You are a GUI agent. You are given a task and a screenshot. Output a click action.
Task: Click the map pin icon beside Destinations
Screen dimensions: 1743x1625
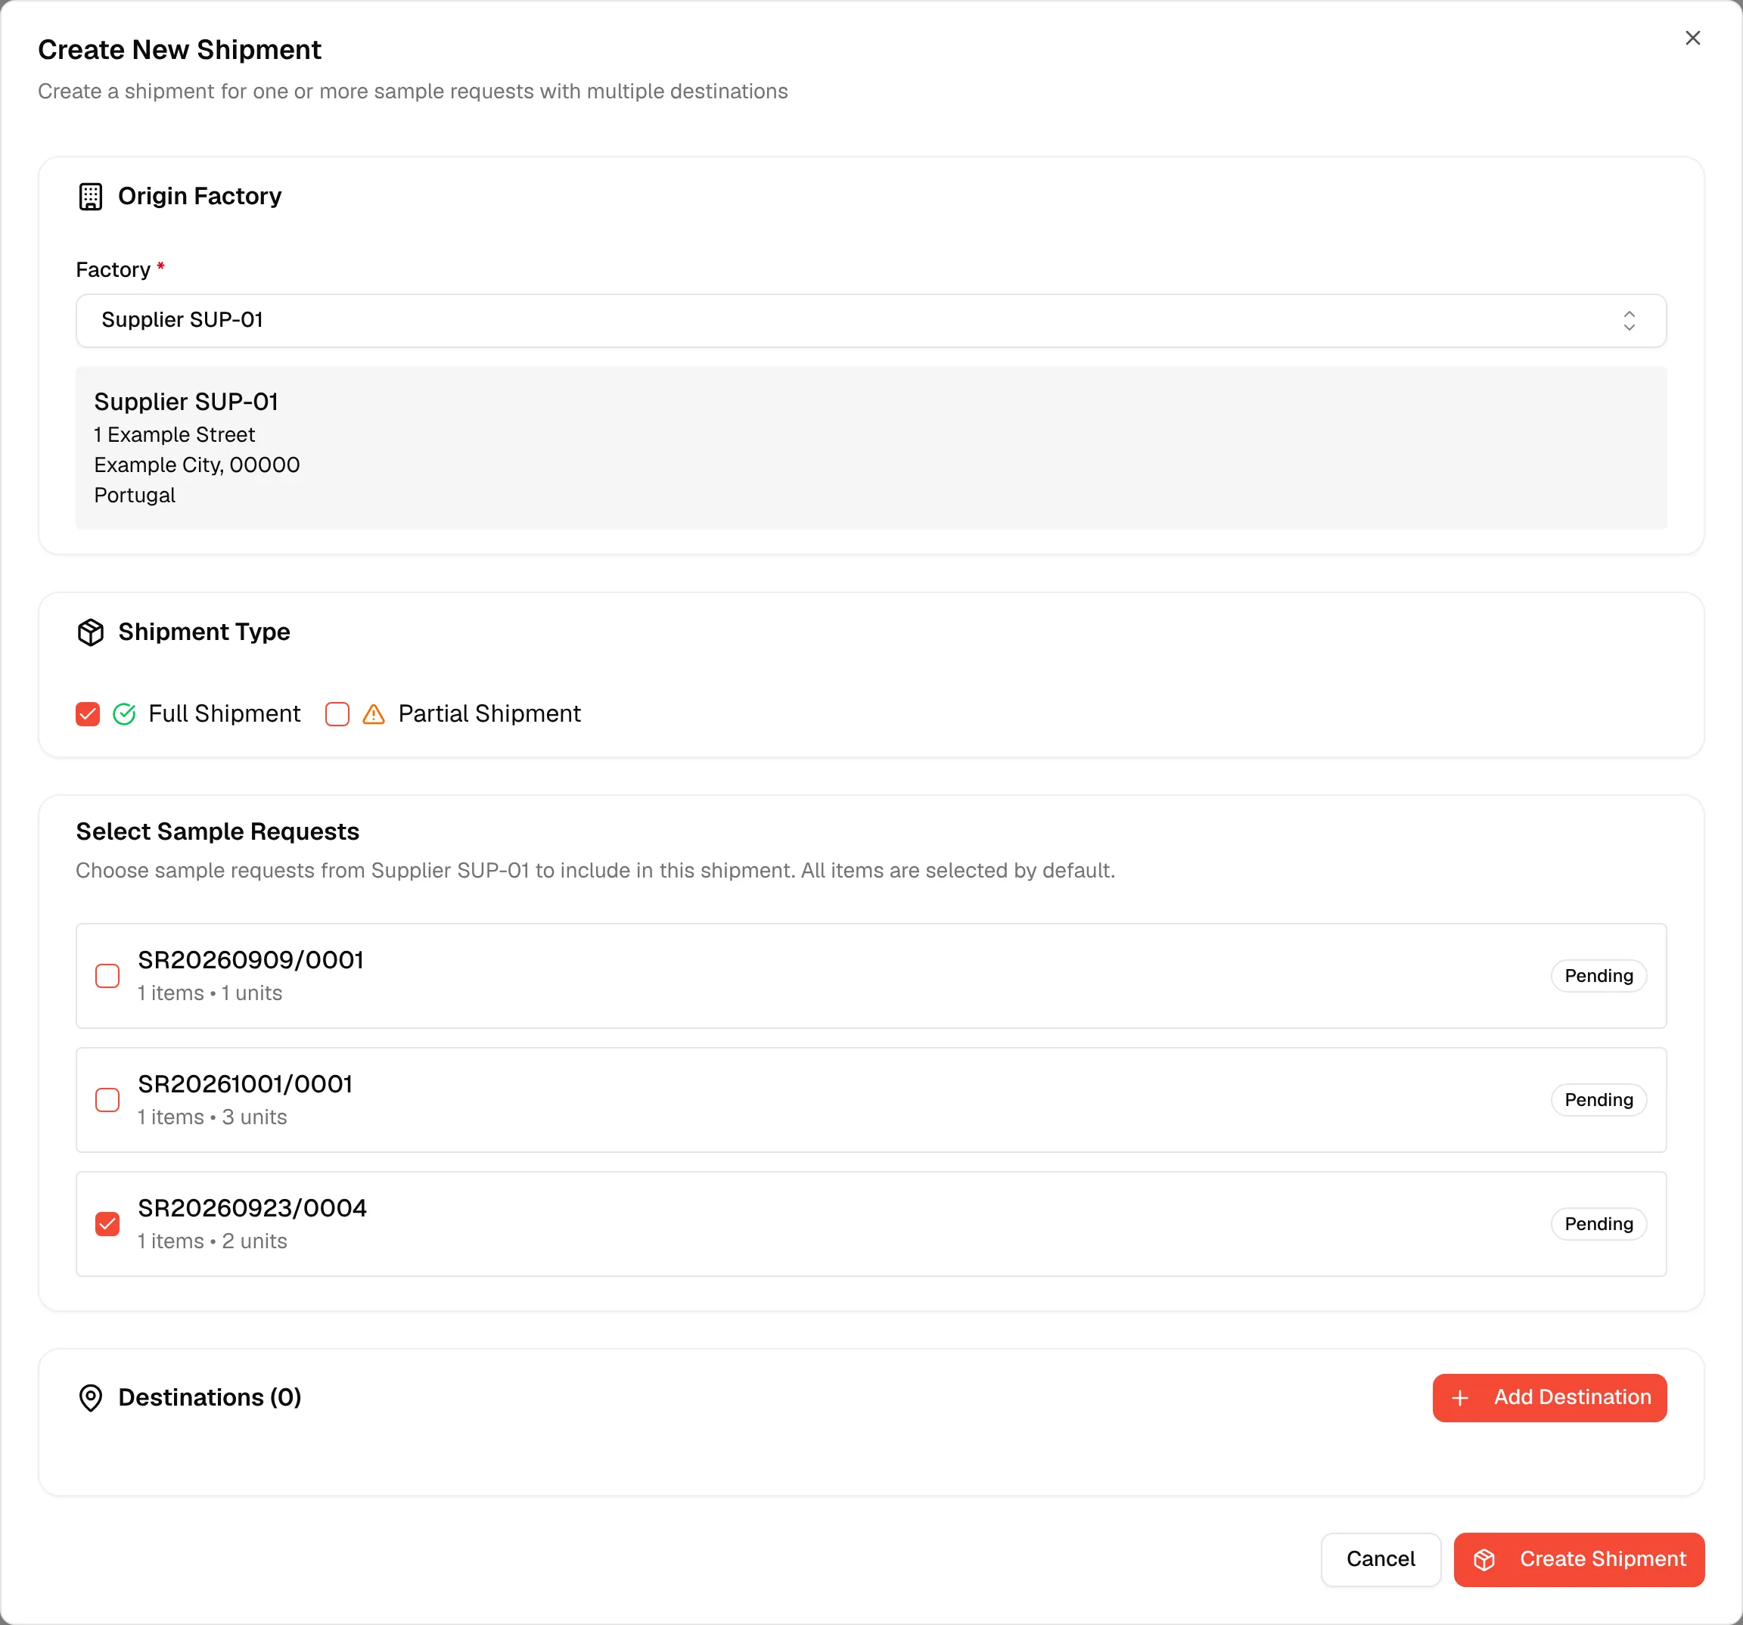[x=90, y=1398]
